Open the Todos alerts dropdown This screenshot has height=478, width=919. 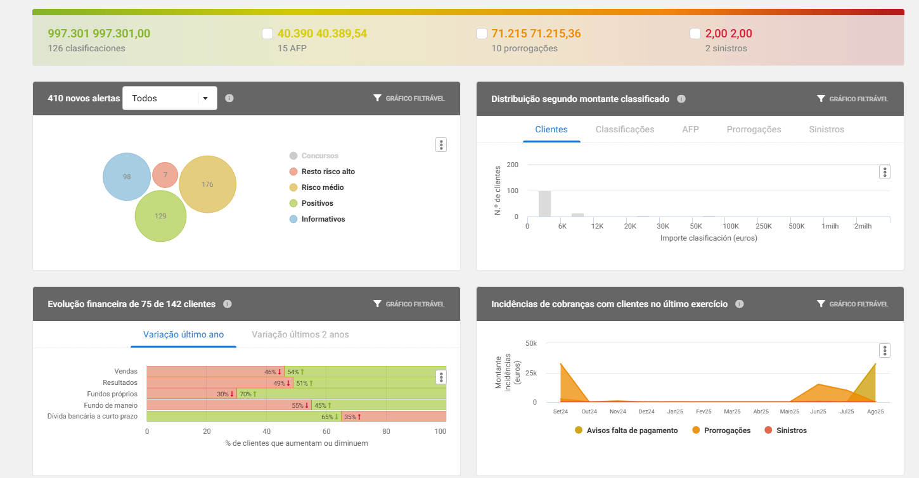(x=169, y=98)
